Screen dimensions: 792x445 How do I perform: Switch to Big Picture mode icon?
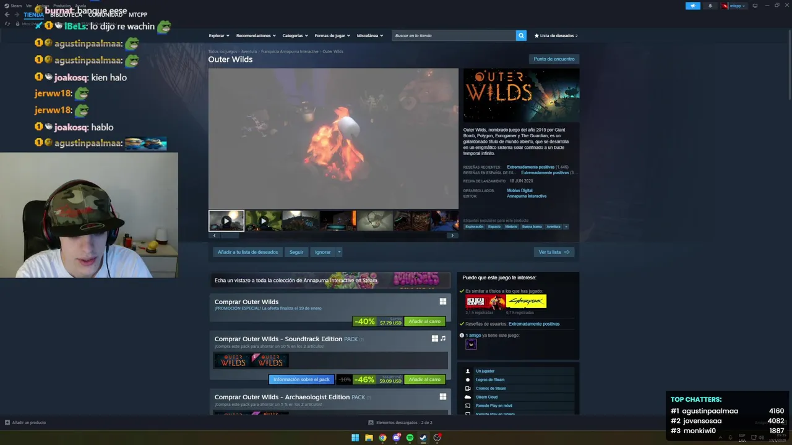(755, 6)
